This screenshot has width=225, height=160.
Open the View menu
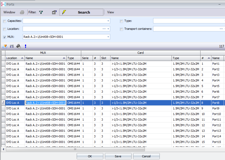coord(111,12)
